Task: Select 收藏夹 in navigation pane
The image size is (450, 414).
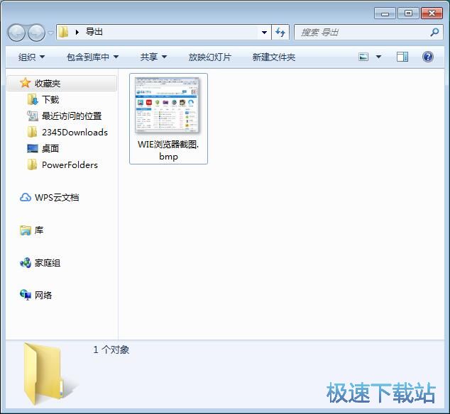Action: 62,84
